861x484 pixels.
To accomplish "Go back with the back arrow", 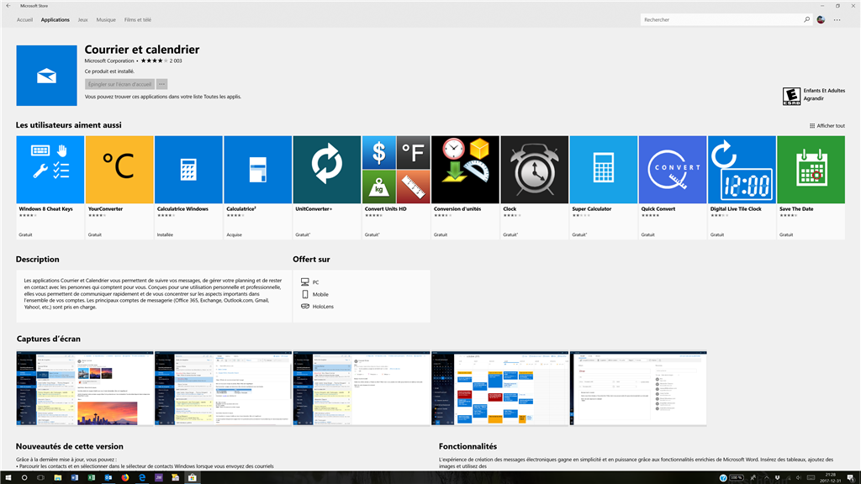I will coord(8,6).
